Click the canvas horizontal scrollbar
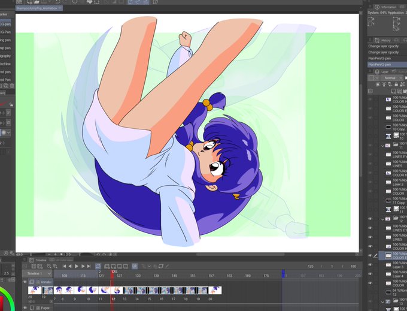The height and width of the screenshot is (311, 407). click(x=240, y=254)
